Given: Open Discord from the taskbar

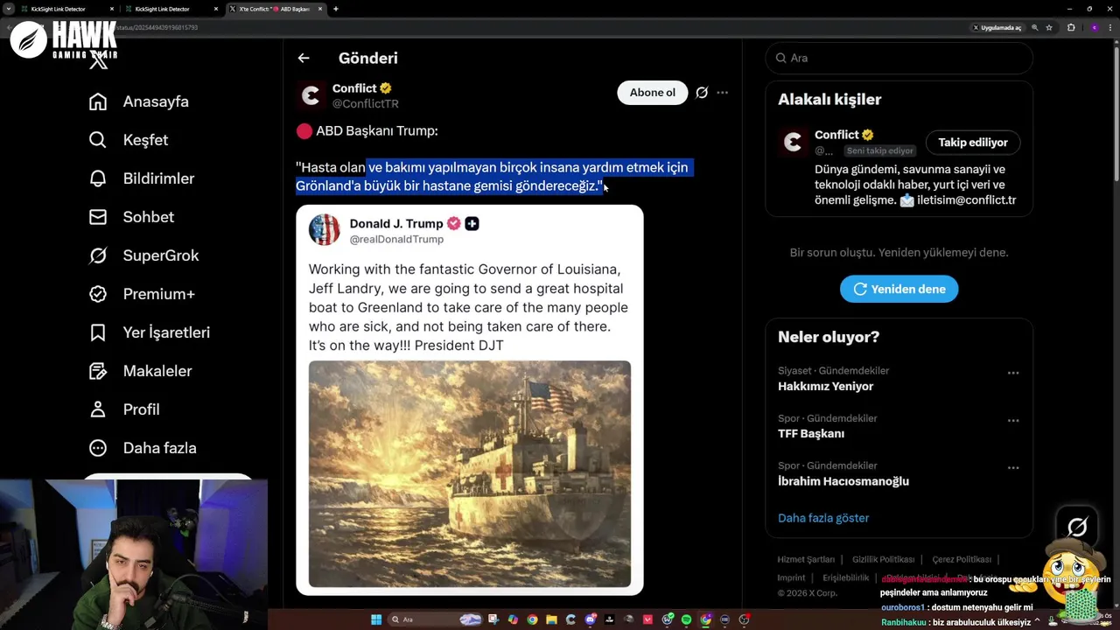Looking at the screenshot, I should coord(590,619).
